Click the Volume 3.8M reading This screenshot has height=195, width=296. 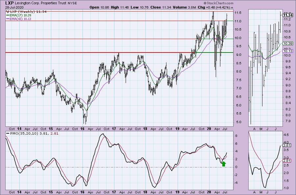(x=184, y=7)
